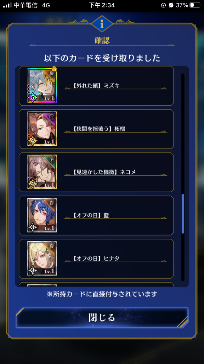Tap the 4-star rarity badge on ネコメ card

click(33, 184)
